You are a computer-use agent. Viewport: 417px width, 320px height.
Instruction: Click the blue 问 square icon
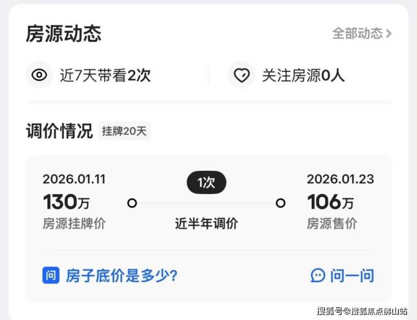51,275
